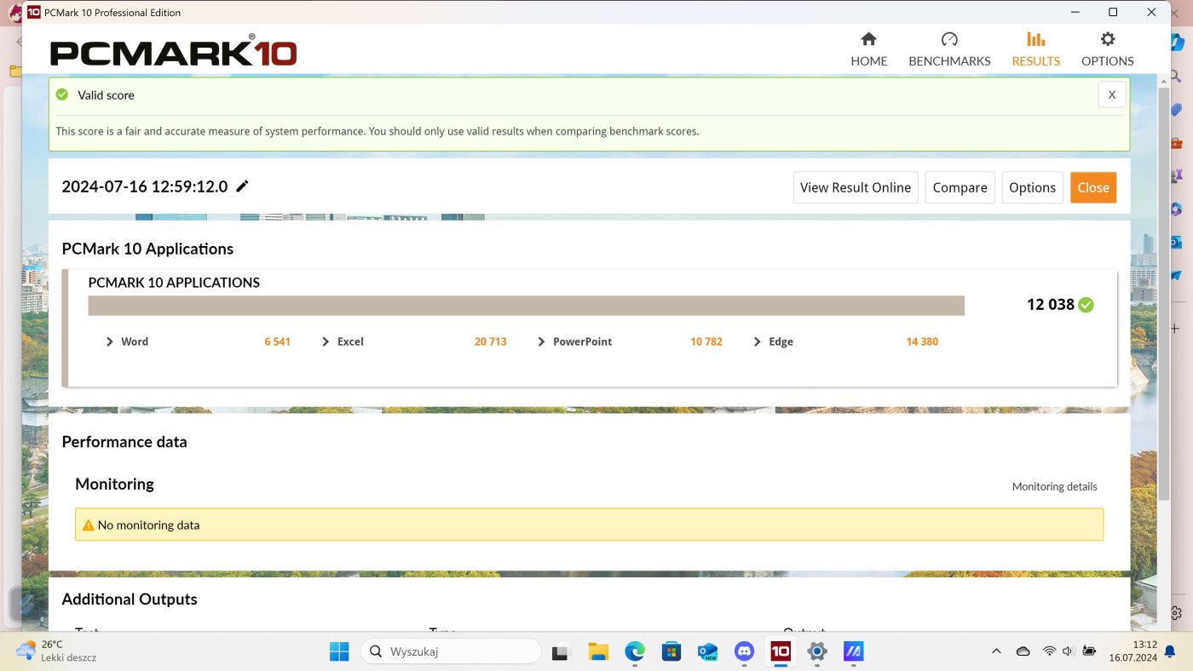Viewport: 1193px width, 671px height.
Task: Open File Explorer from the taskbar
Action: tap(598, 652)
